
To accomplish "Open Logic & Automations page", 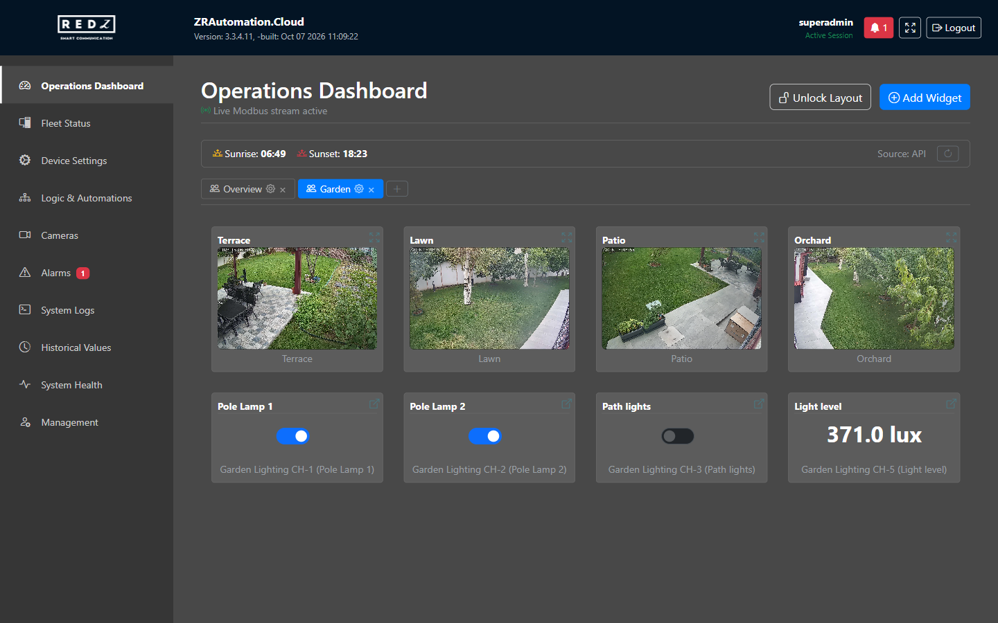I will point(87,198).
